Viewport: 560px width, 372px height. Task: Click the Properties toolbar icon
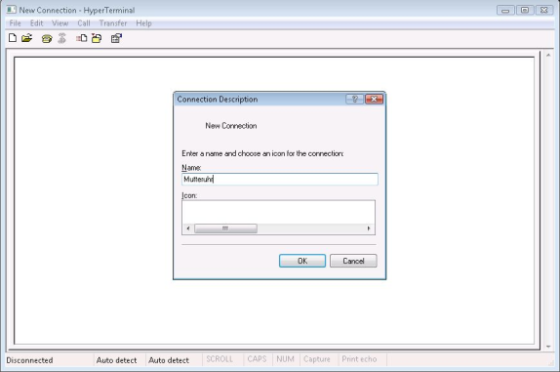[116, 38]
